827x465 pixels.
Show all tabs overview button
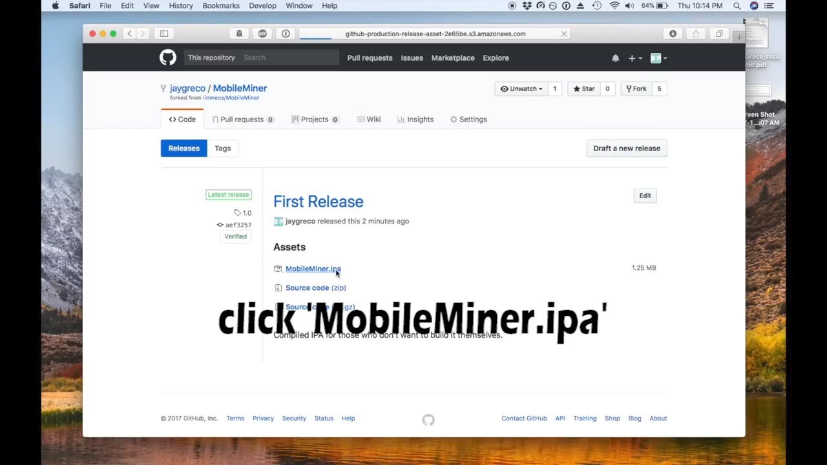719,34
